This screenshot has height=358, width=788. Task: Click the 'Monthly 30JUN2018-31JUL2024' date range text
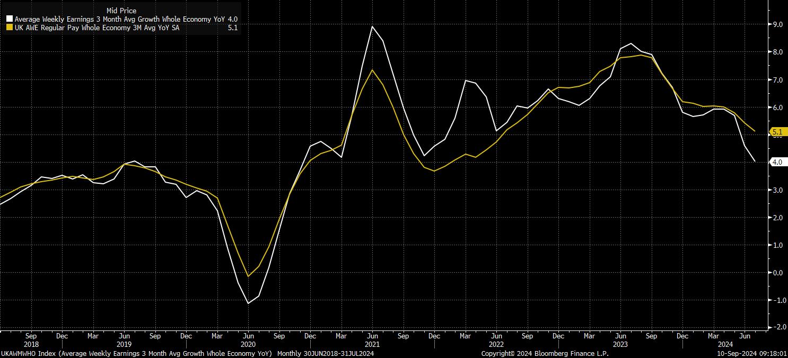pos(326,353)
